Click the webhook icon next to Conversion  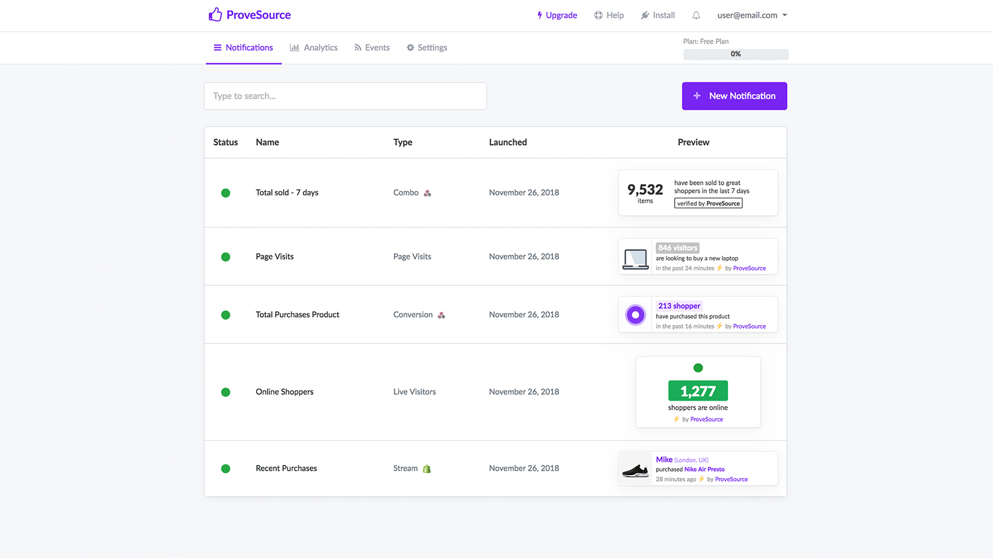(x=441, y=315)
